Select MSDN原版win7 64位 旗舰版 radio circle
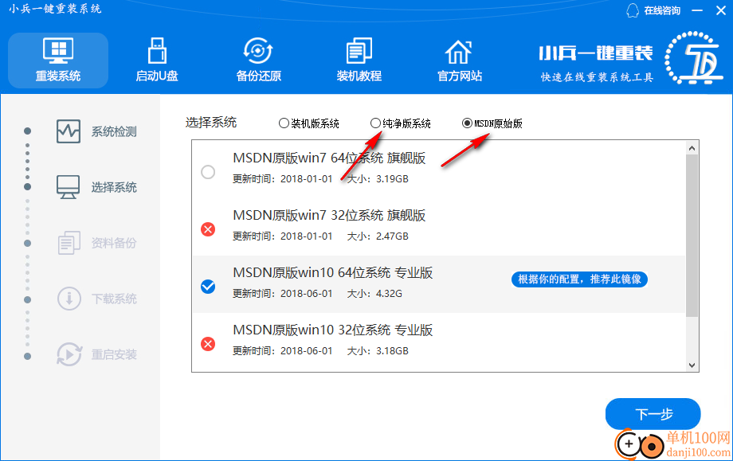 (x=208, y=172)
